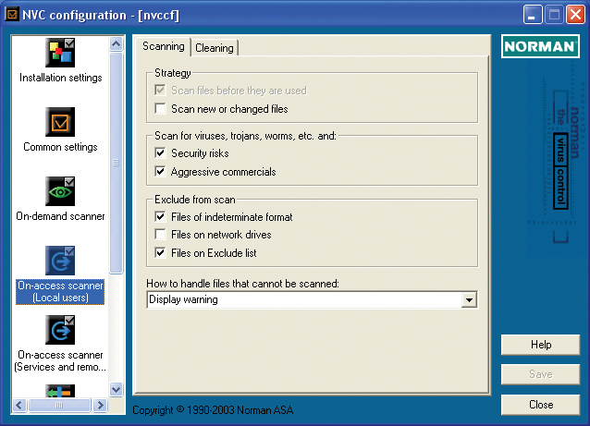Viewport: 590px width, 426px height.
Task: Toggle Files of indeterminate format exclusion
Action: (x=160, y=216)
